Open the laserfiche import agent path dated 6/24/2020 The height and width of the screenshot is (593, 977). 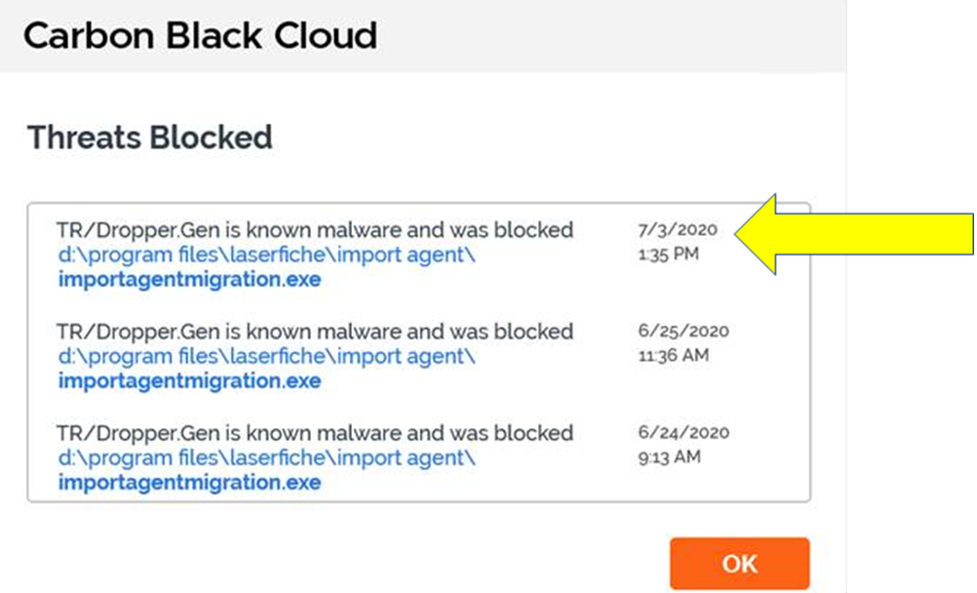(266, 457)
